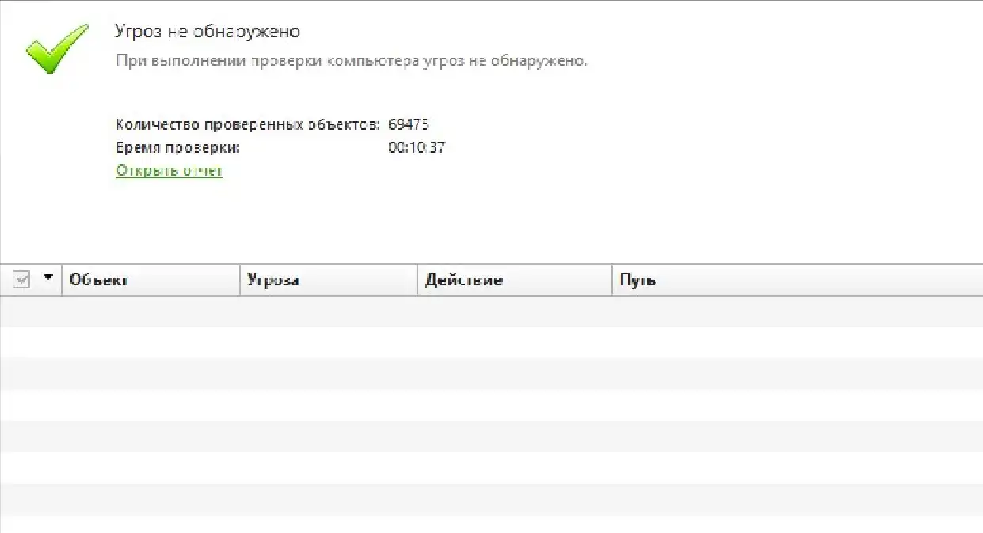Select the second empty row in results table

pyautogui.click(x=491, y=342)
